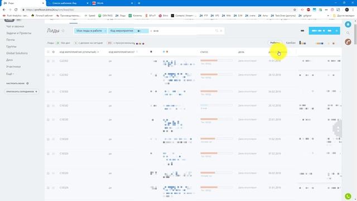Screen dimensions: 357x201
Task: Click the browser address bar
Action: coord(157,10)
